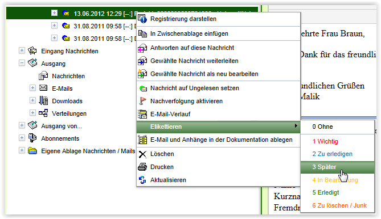Click the Eigene Ablage blue folder icon
Image resolution: width=381 pixels, height=219 pixels.
(x=32, y=151)
